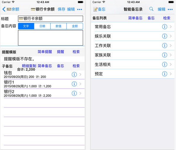Image resolution: width=176 pixels, height=150 pixels.
Task: Open the search magnifier in 智能备忘录
Action: (151, 9)
